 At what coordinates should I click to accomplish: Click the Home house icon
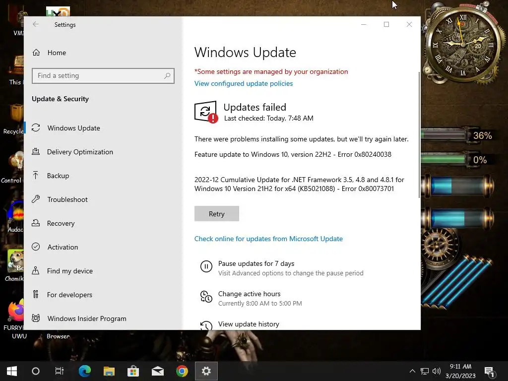(x=36, y=52)
